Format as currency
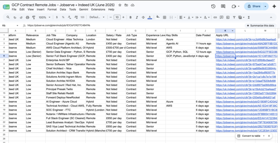Screen dimensions: 280x143 [x=57, y=17]
